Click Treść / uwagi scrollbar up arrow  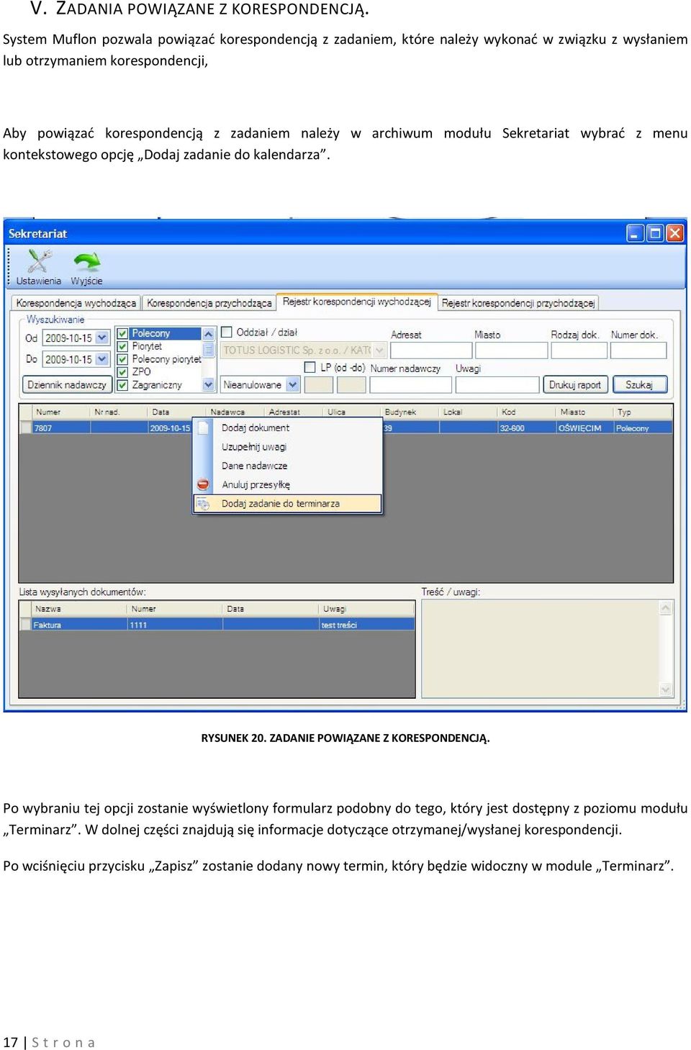pyautogui.click(x=666, y=608)
